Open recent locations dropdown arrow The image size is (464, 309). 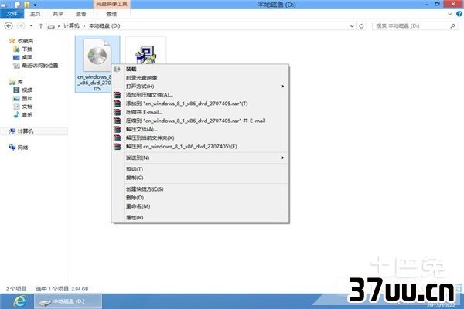point(31,26)
